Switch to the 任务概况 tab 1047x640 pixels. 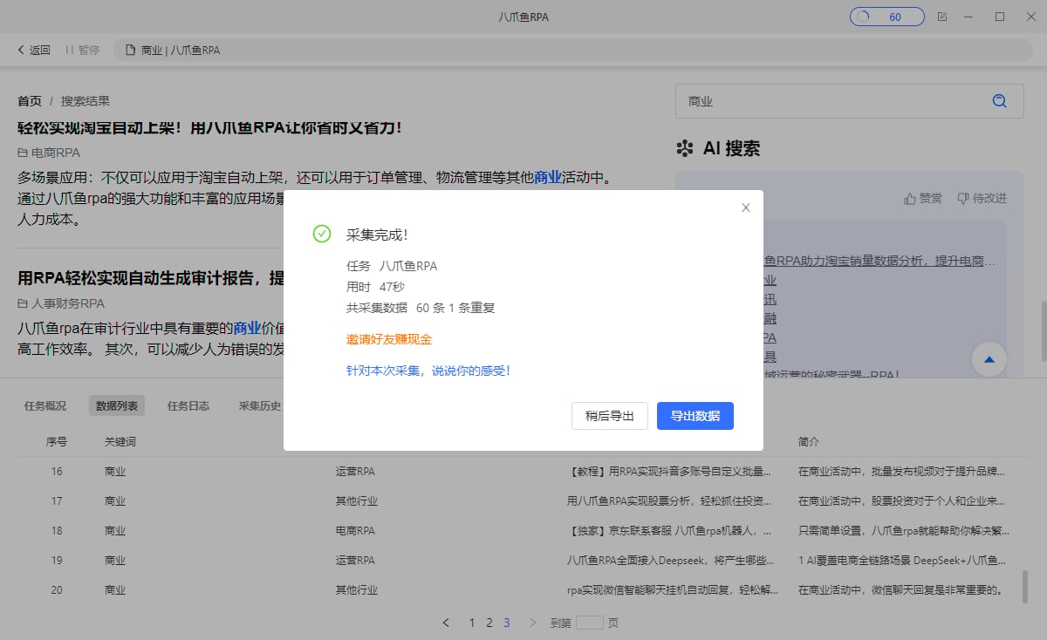click(45, 405)
